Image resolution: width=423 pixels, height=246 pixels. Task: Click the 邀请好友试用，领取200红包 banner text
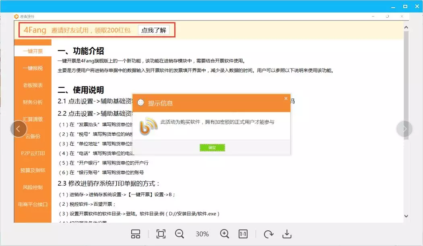(x=91, y=30)
